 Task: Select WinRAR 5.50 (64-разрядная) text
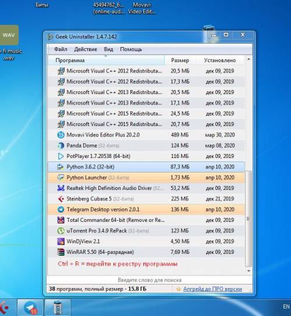(x=100, y=252)
